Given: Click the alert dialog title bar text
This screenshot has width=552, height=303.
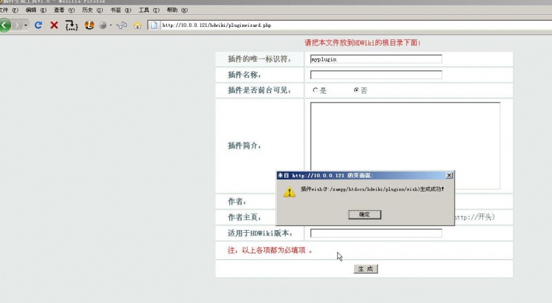Looking at the screenshot, I should 324,176.
